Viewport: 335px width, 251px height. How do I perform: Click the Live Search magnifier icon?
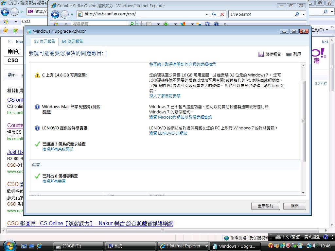click(297, 14)
